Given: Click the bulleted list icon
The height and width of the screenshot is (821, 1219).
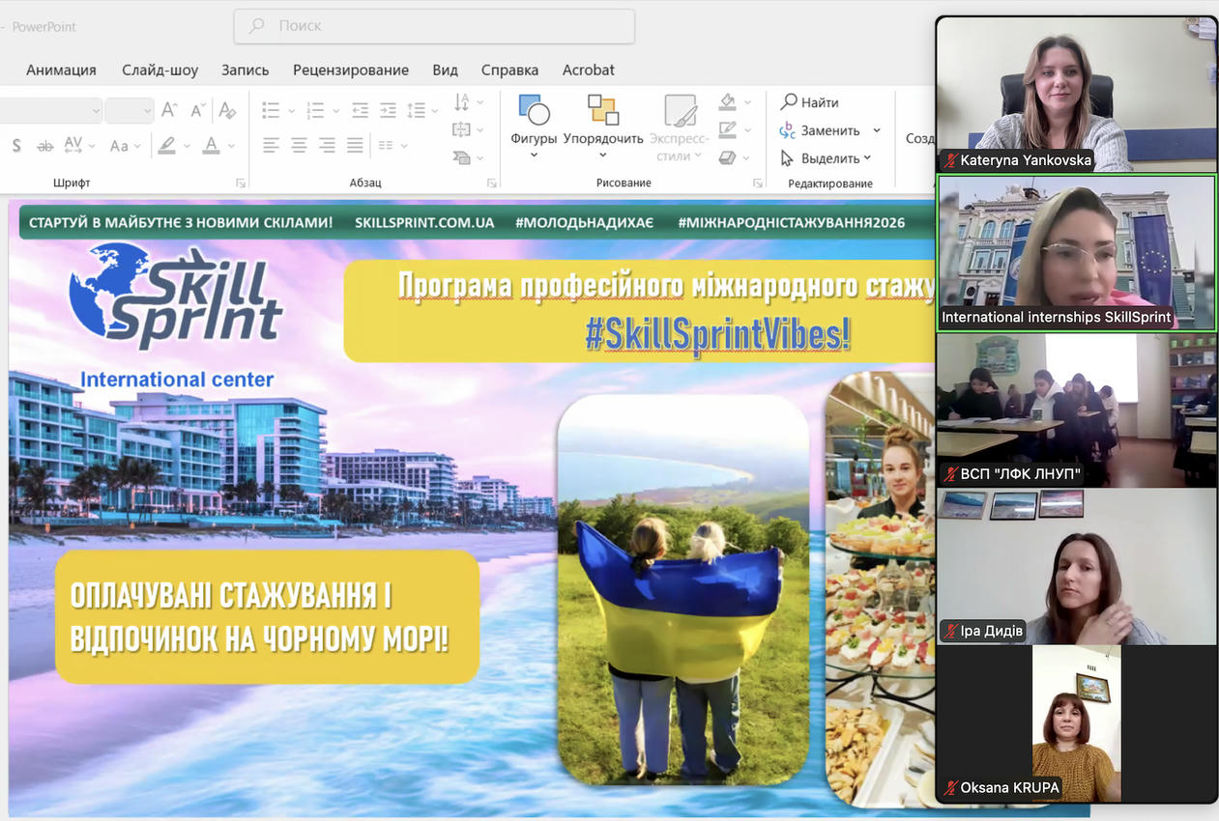Looking at the screenshot, I should point(272,110).
